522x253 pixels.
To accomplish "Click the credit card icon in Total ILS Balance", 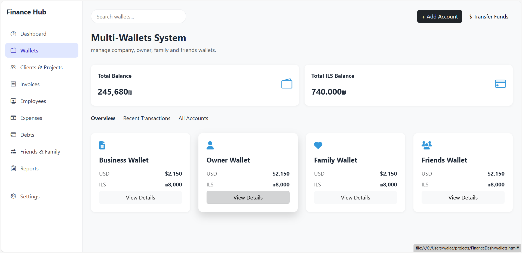I will (500, 84).
